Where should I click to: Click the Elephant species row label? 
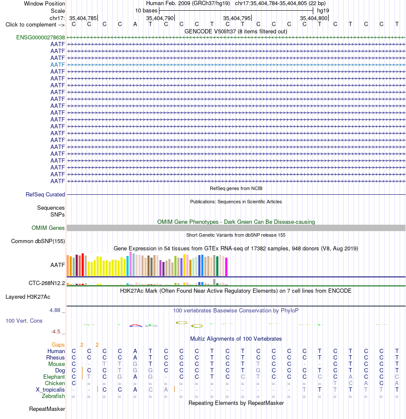54,377
